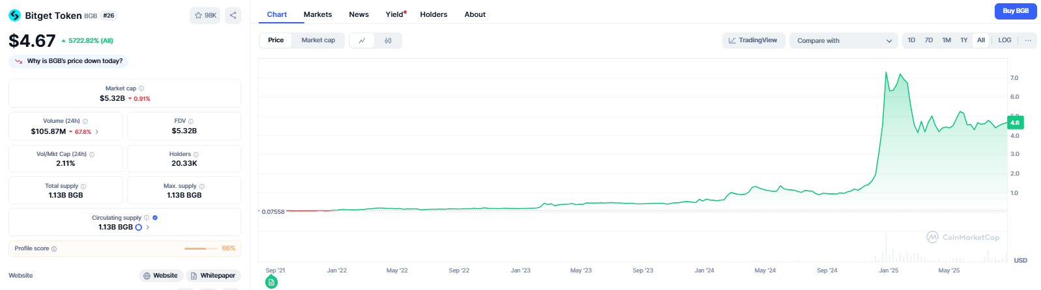The image size is (1041, 290).
Task: Switch to candlestick chart view icon
Action: pos(388,40)
